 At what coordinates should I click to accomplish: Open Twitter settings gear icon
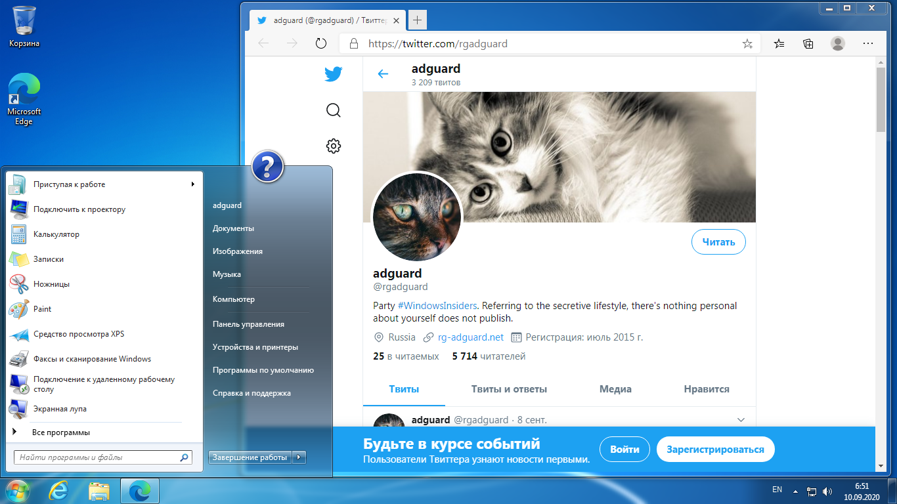(x=334, y=146)
